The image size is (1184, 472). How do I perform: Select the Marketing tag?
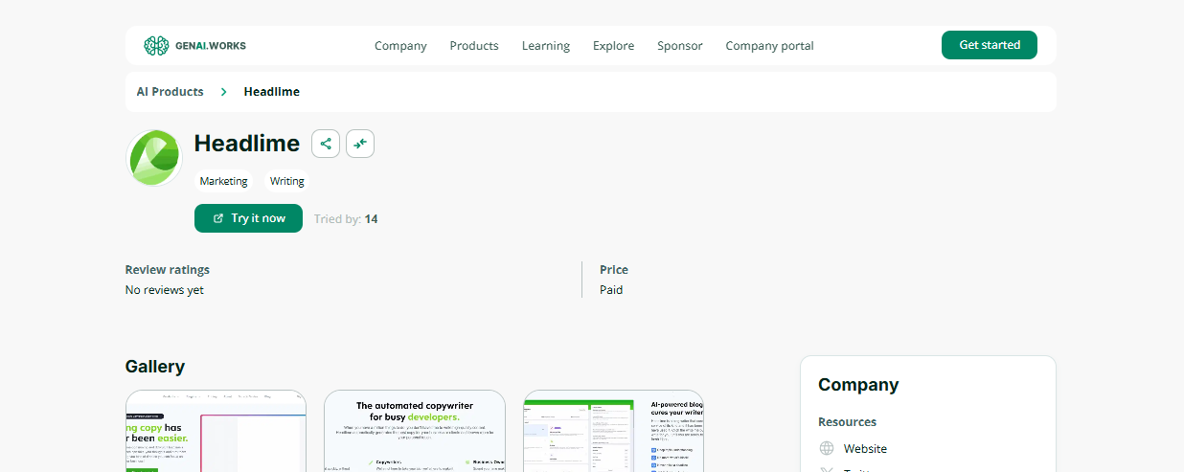[x=223, y=181]
